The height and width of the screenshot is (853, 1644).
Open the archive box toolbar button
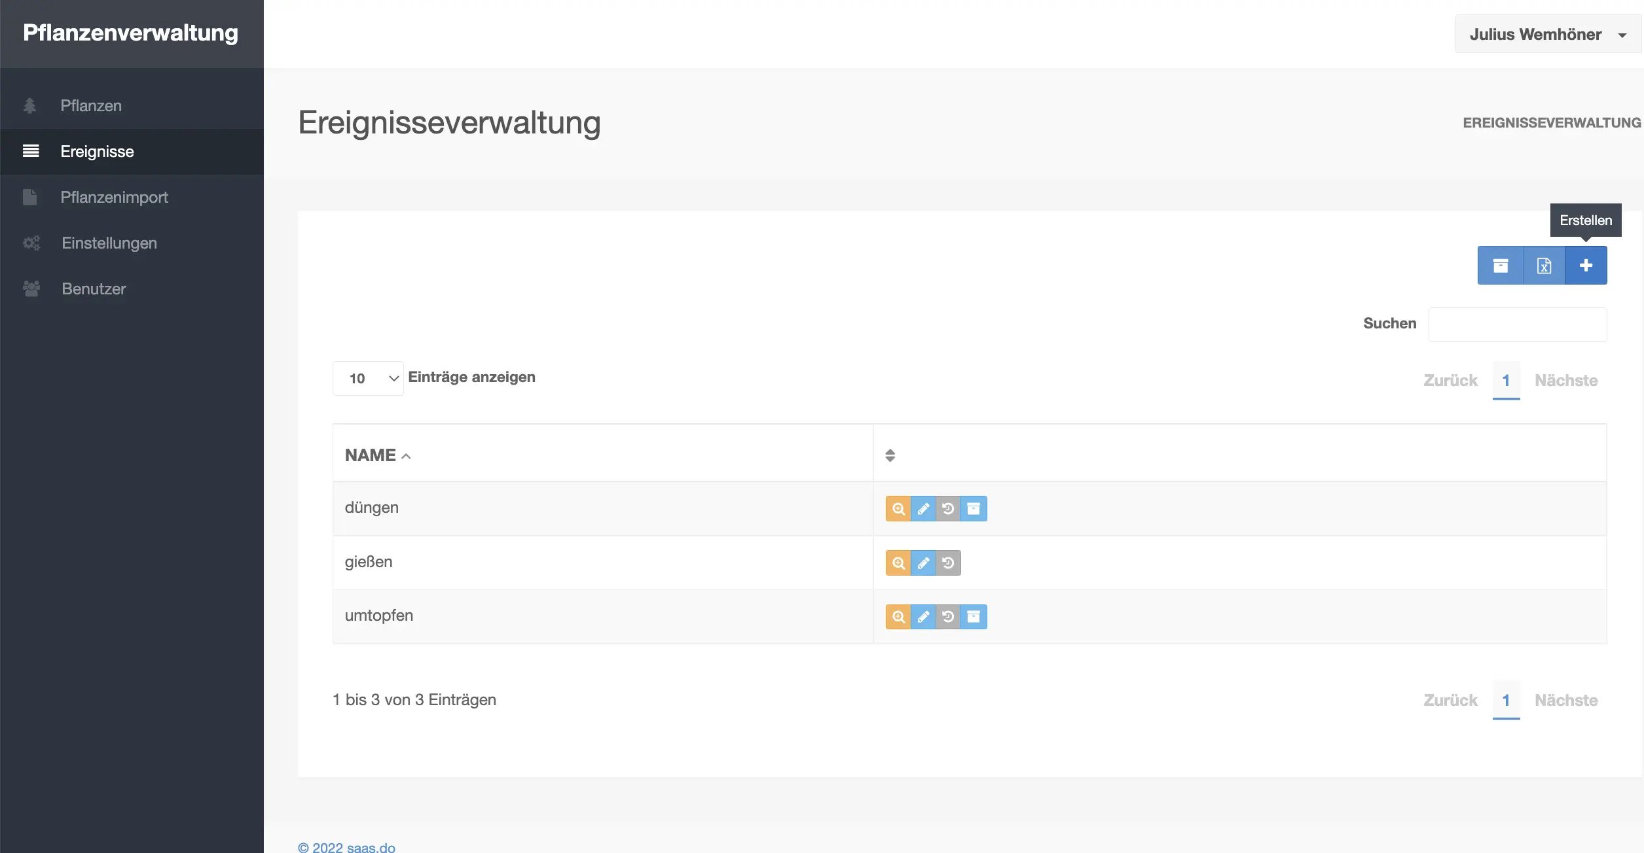pyautogui.click(x=1500, y=266)
